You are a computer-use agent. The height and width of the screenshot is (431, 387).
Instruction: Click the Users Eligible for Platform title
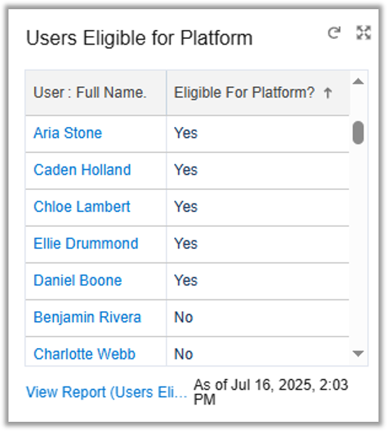[140, 38]
